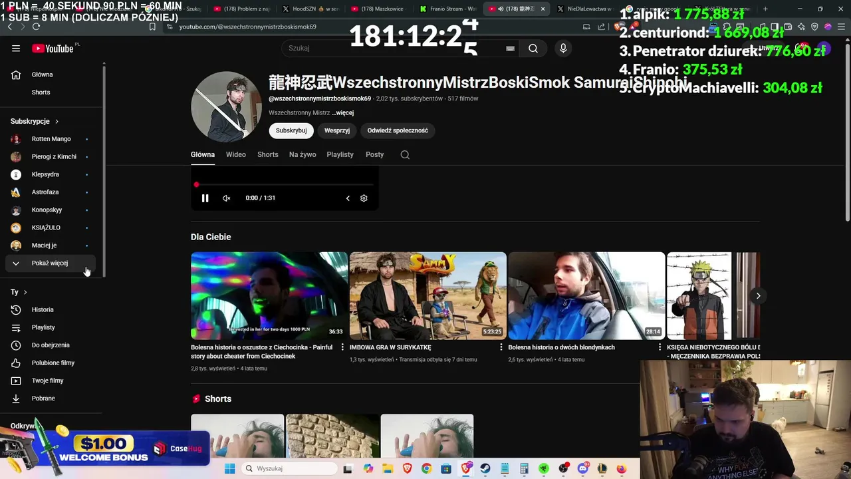Click the search magnifier button
This screenshot has width=851, height=479.
pos(533,48)
